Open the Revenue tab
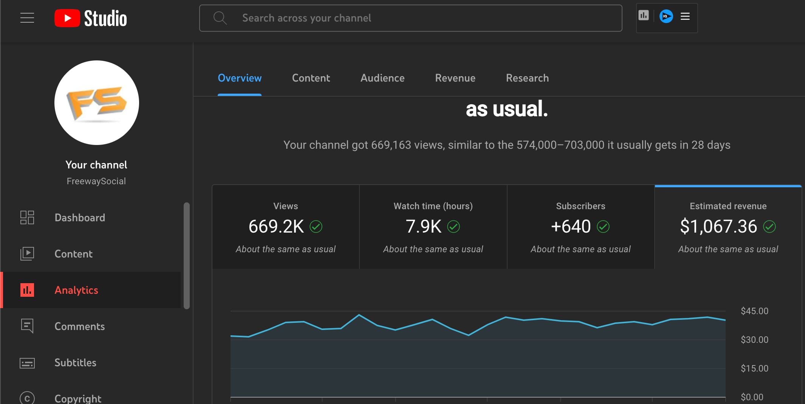This screenshot has height=404, width=805. pyautogui.click(x=455, y=78)
